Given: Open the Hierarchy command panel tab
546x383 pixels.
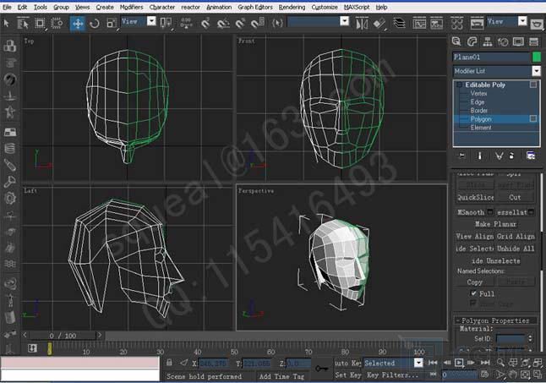Looking at the screenshot, I should point(488,41).
